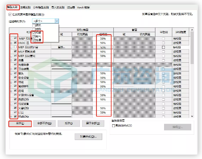Select the 导入的类别 tab
The height and width of the screenshot is (159, 202).
(58, 7)
